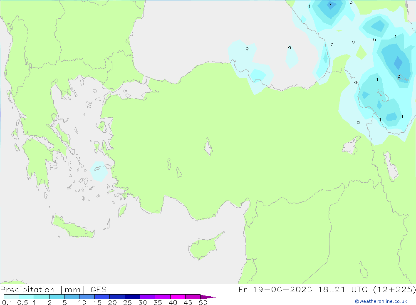Select the 0.5–1 mm legend color box
The image size is (416, 305).
click(26, 297)
